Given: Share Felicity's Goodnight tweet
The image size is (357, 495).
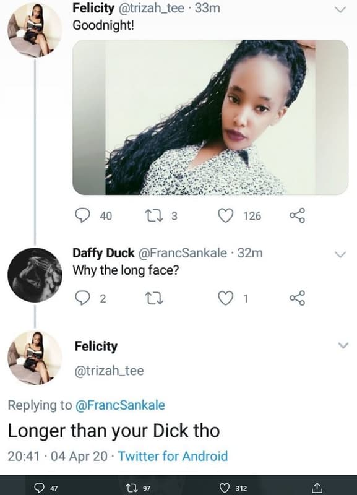Looking at the screenshot, I should 298,217.
